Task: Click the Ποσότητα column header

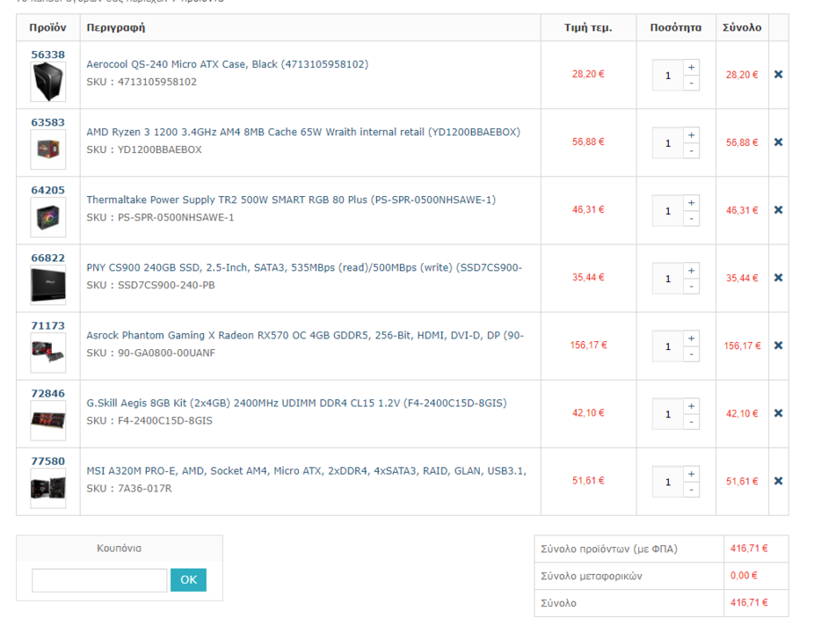Action: (x=675, y=28)
